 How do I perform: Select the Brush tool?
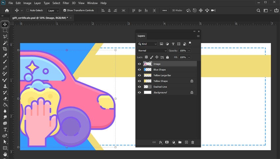5,61
